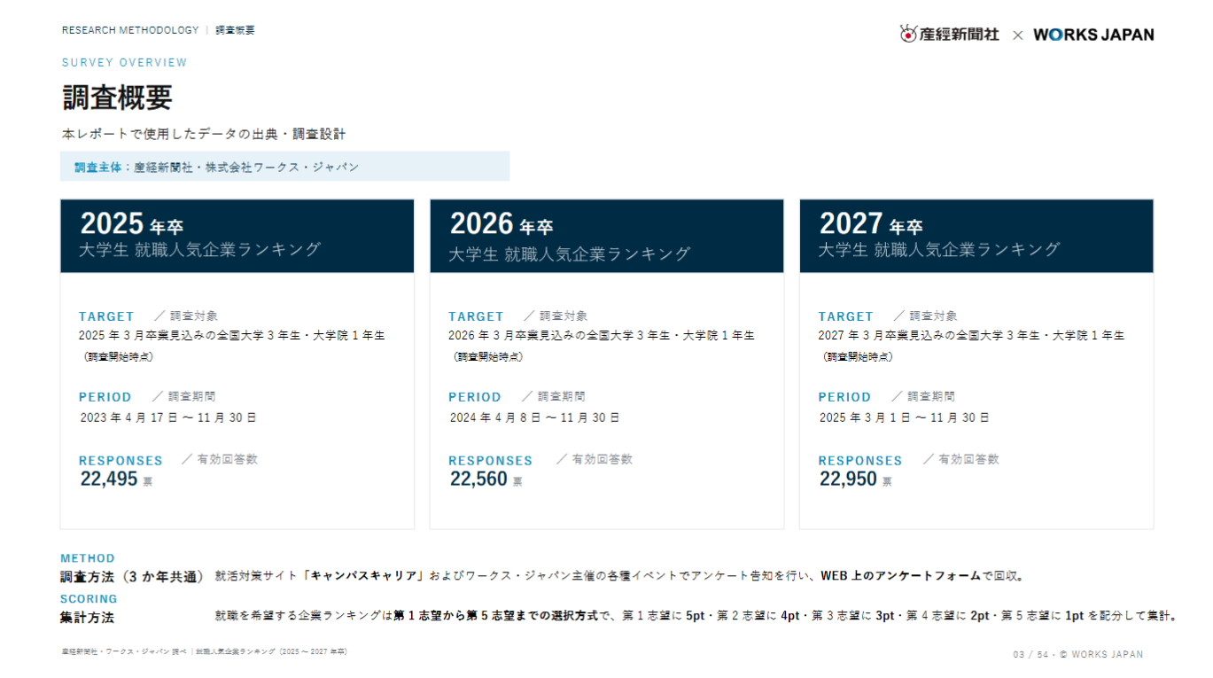Click the WORKS JAPAN logo

tap(1093, 35)
